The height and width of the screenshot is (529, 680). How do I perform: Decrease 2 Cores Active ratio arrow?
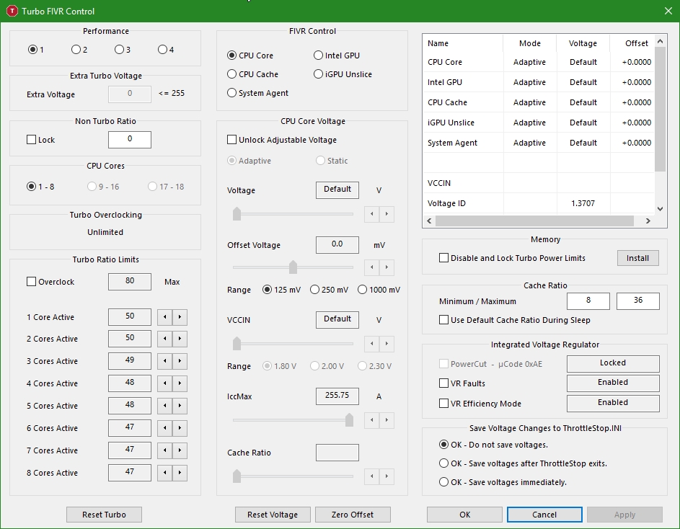pos(165,339)
